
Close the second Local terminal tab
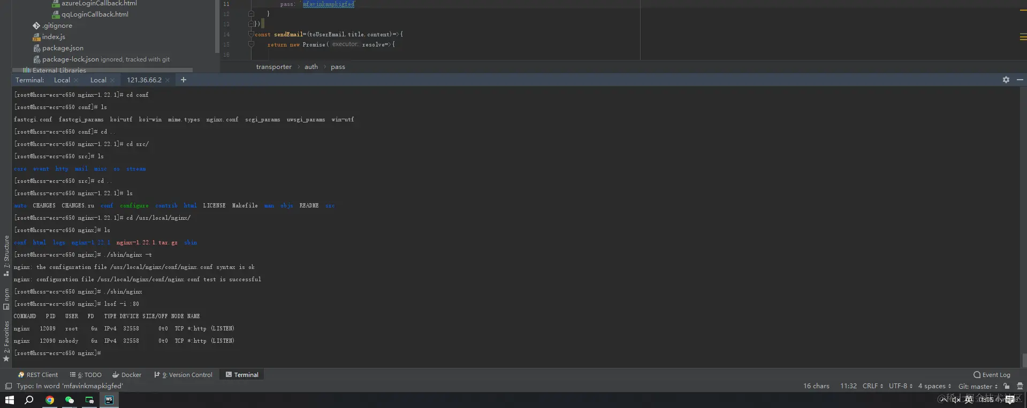(x=112, y=80)
